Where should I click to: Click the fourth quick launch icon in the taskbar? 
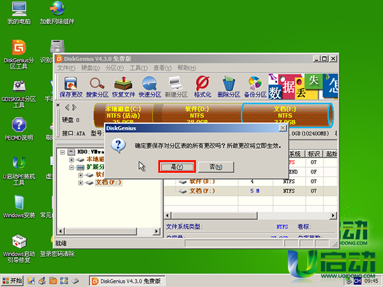click(64, 281)
